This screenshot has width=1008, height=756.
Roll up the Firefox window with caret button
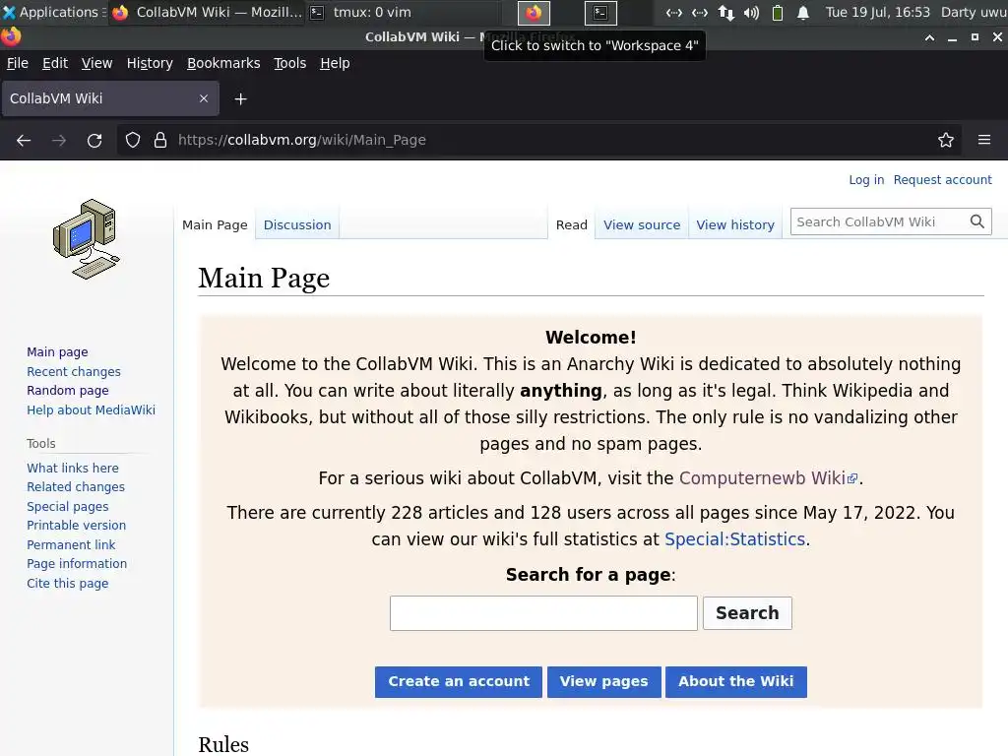(929, 37)
